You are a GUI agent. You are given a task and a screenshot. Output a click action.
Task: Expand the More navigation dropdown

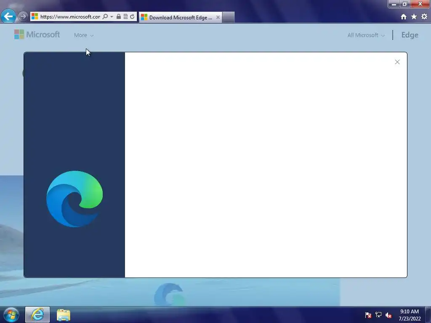click(x=84, y=35)
